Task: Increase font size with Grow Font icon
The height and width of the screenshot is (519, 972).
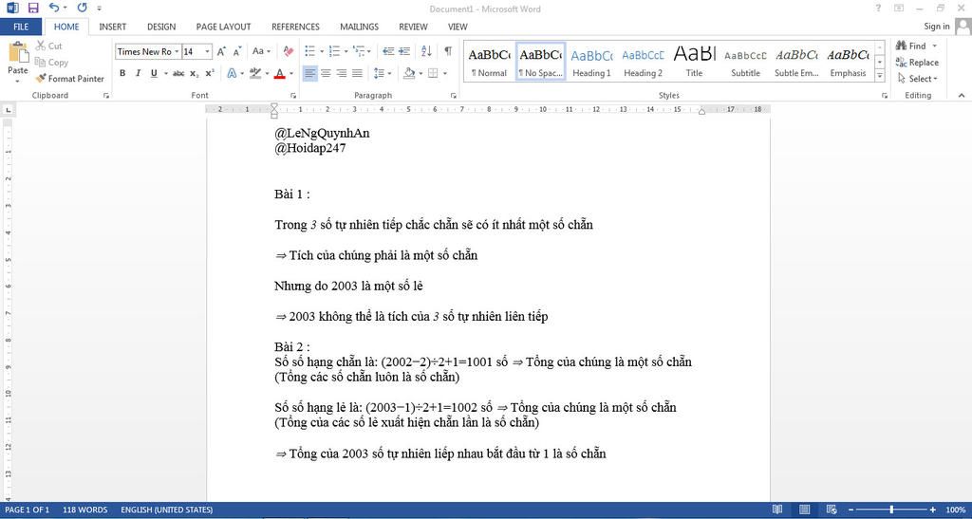Action: [x=221, y=51]
